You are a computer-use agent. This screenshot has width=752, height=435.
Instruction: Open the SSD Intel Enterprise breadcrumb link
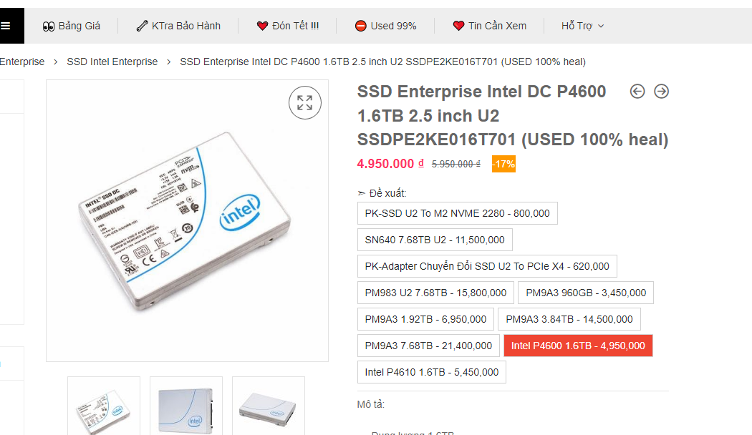pos(112,62)
